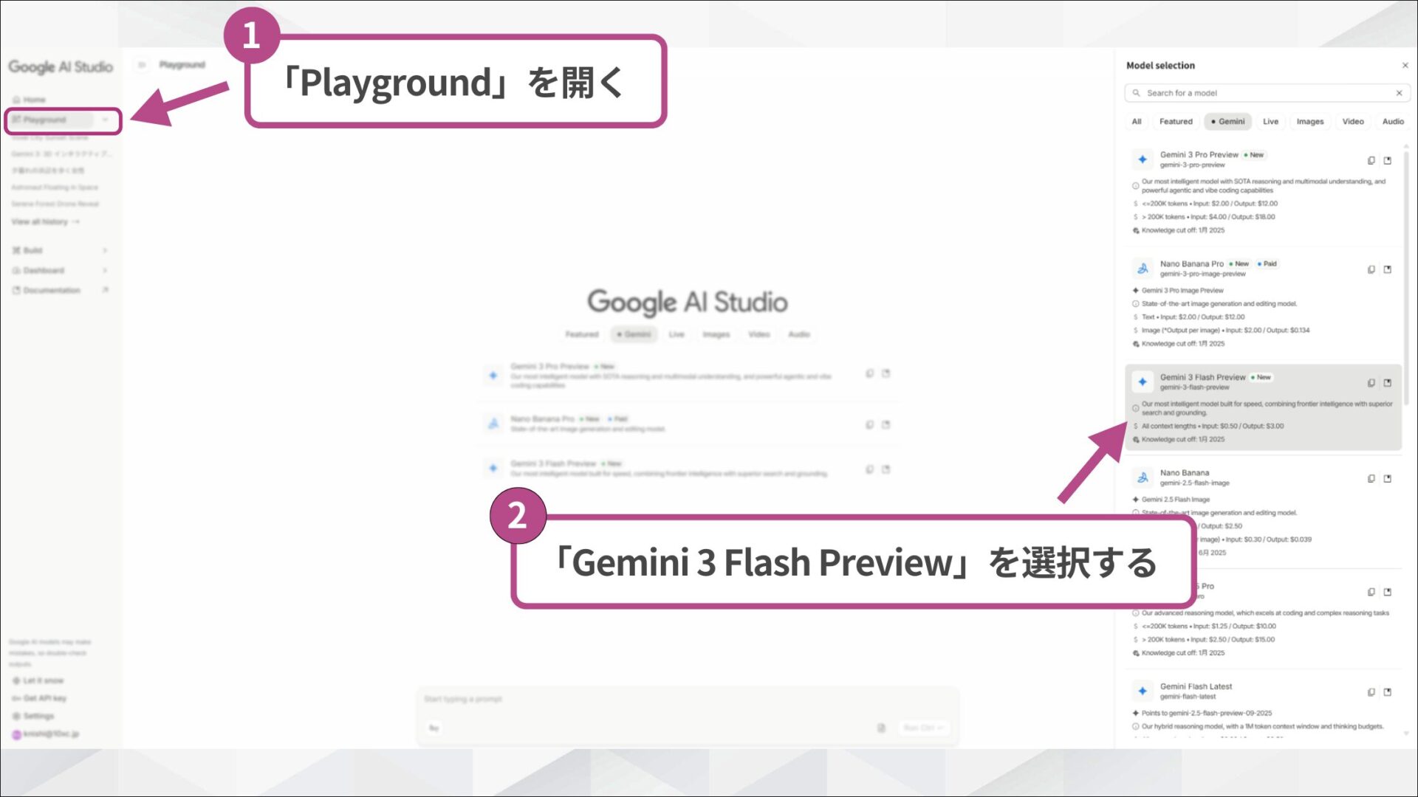Open the account email menu at bottom-left

coord(46,734)
